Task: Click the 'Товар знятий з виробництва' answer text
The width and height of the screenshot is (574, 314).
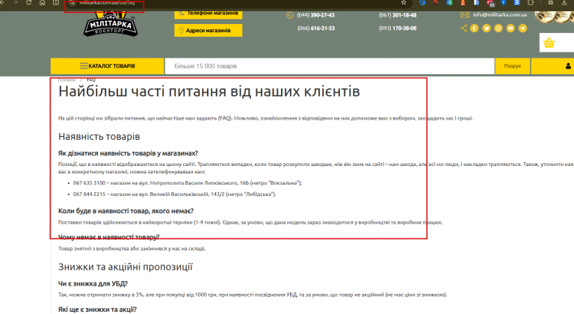Action: click(132, 249)
